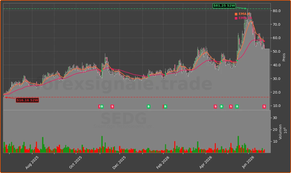
Task: Click the EMA 34 legend label
Action: coord(245,18)
